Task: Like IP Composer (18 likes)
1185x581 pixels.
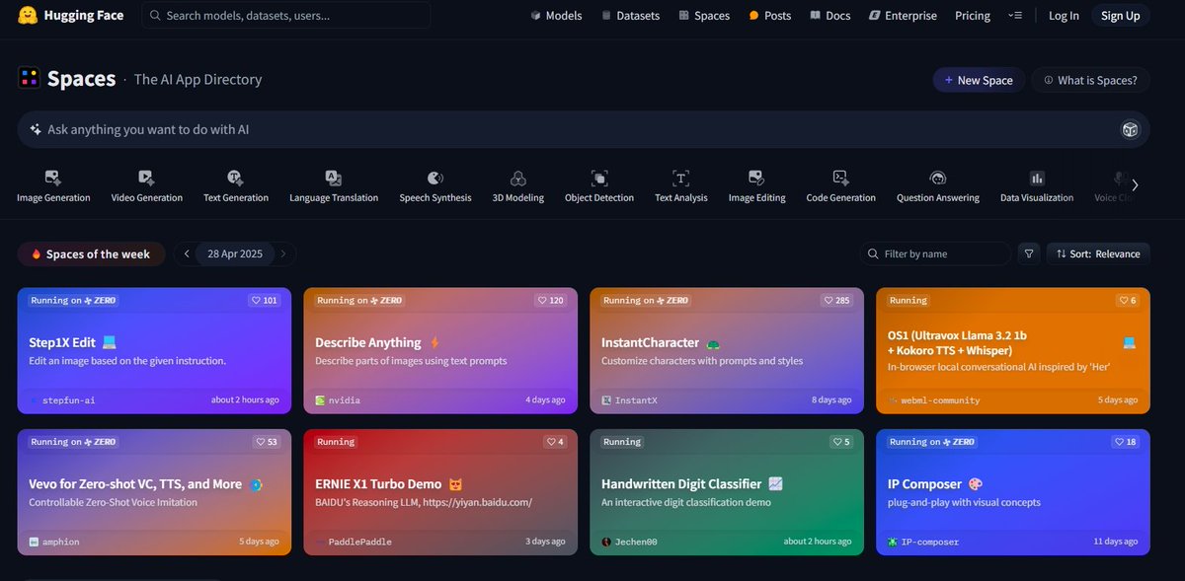Action: (1126, 442)
